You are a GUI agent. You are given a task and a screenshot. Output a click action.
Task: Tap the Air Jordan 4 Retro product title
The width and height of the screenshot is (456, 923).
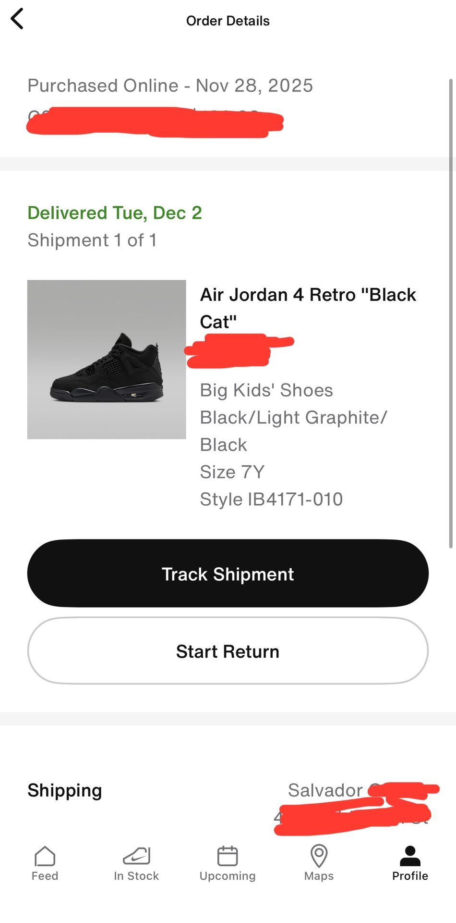coord(308,308)
